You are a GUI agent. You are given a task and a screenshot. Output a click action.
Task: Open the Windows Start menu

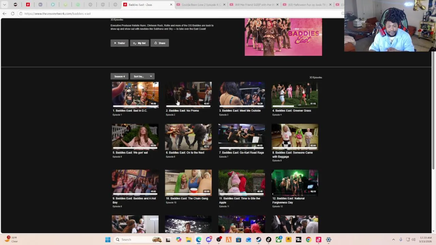coord(108,240)
